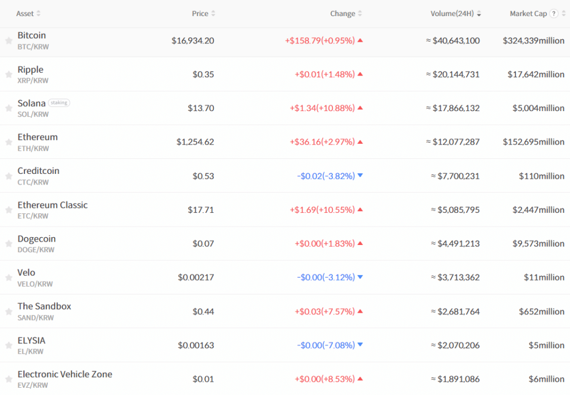Select the BTC/KRW pair label

coord(33,47)
